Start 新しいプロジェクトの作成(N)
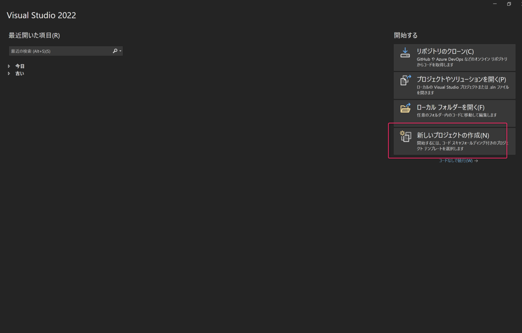Viewport: 522px width, 333px height. (455, 141)
